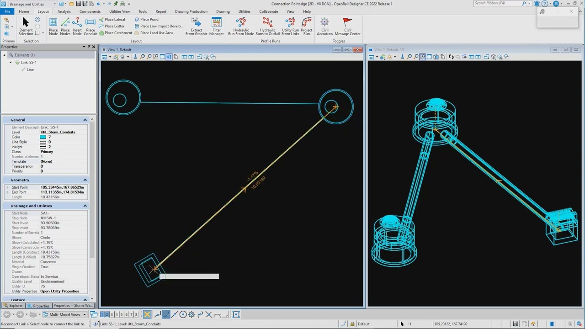Open Civil Message Center

tap(347, 27)
